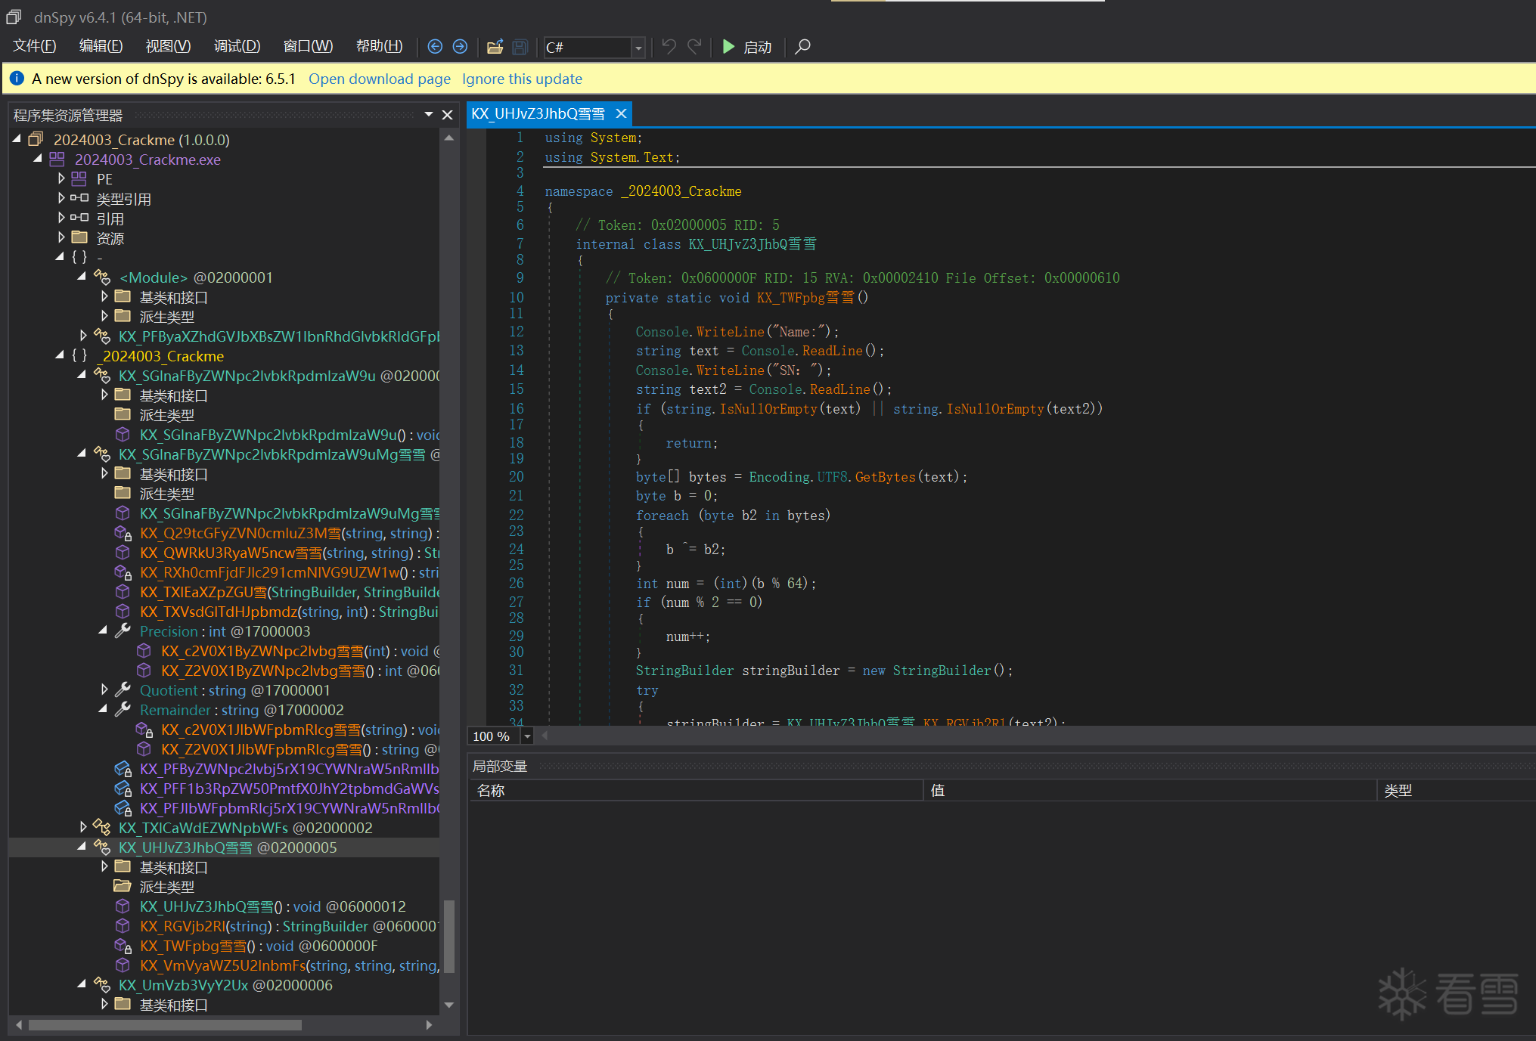
Task: Click the redo arrow icon
Action: (x=694, y=47)
